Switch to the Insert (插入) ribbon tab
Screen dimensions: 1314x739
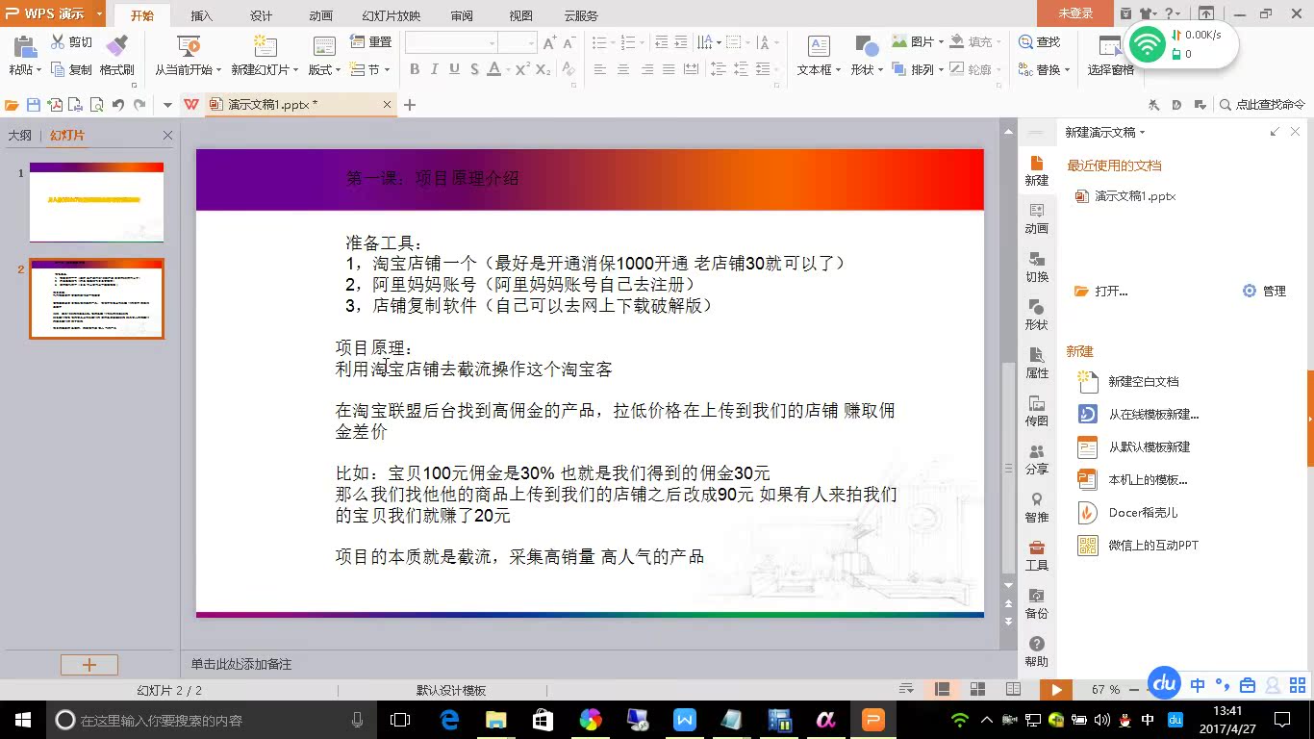tap(202, 15)
